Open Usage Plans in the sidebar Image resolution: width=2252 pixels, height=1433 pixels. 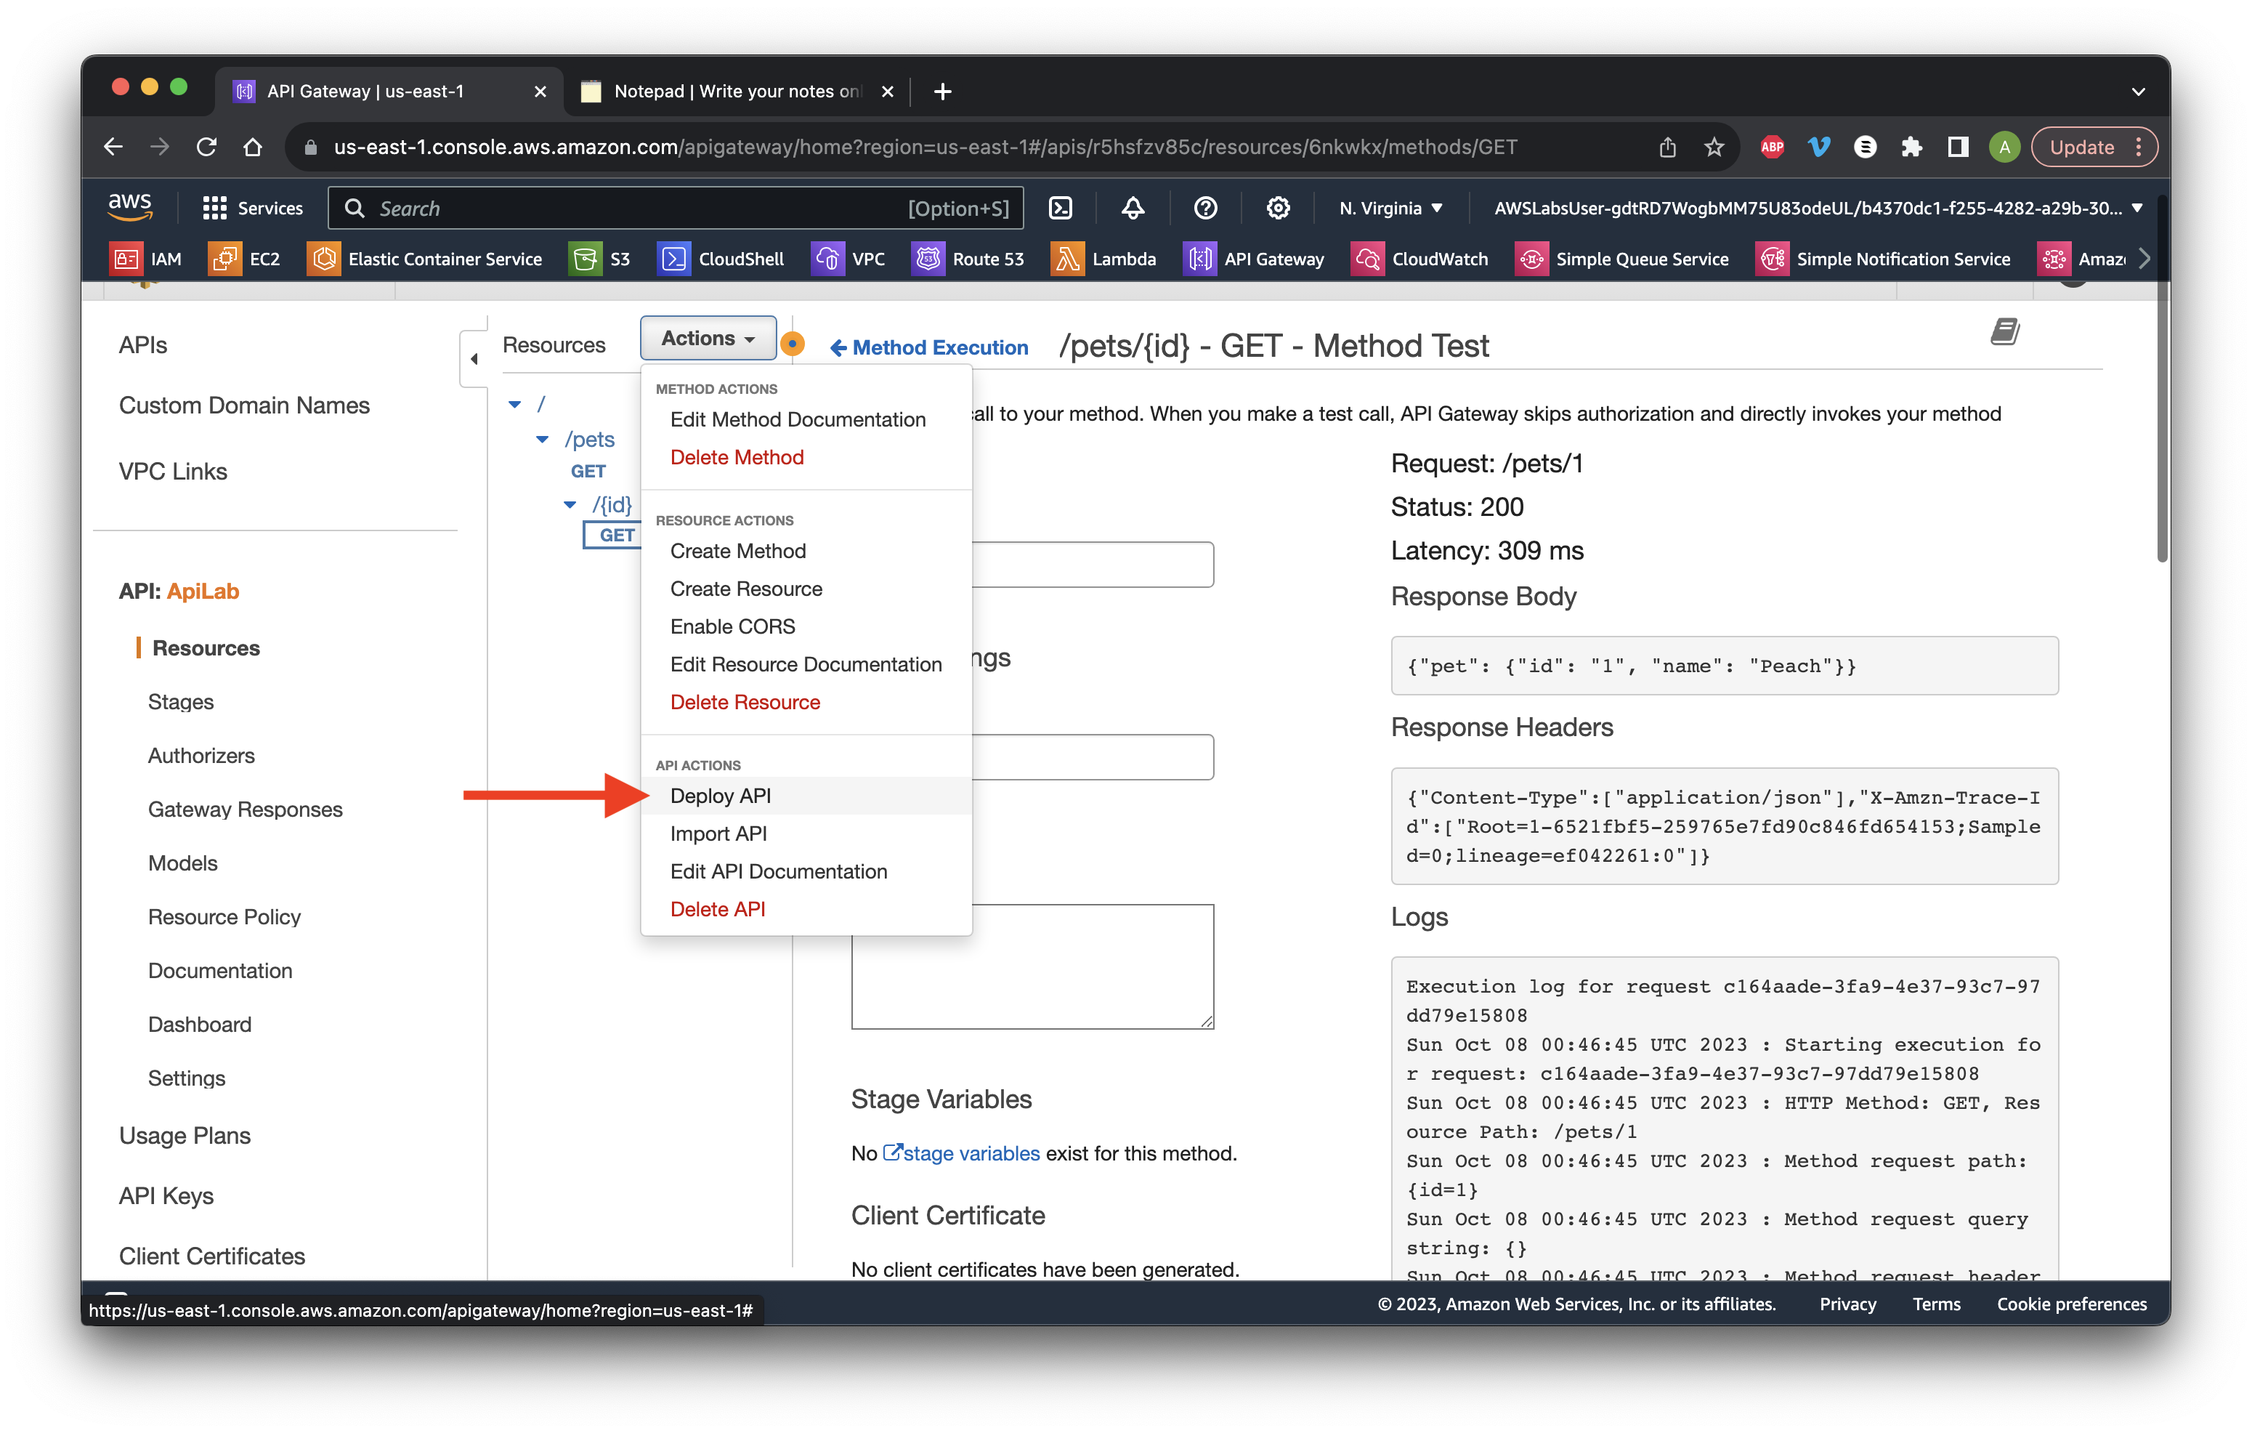coord(185,1136)
